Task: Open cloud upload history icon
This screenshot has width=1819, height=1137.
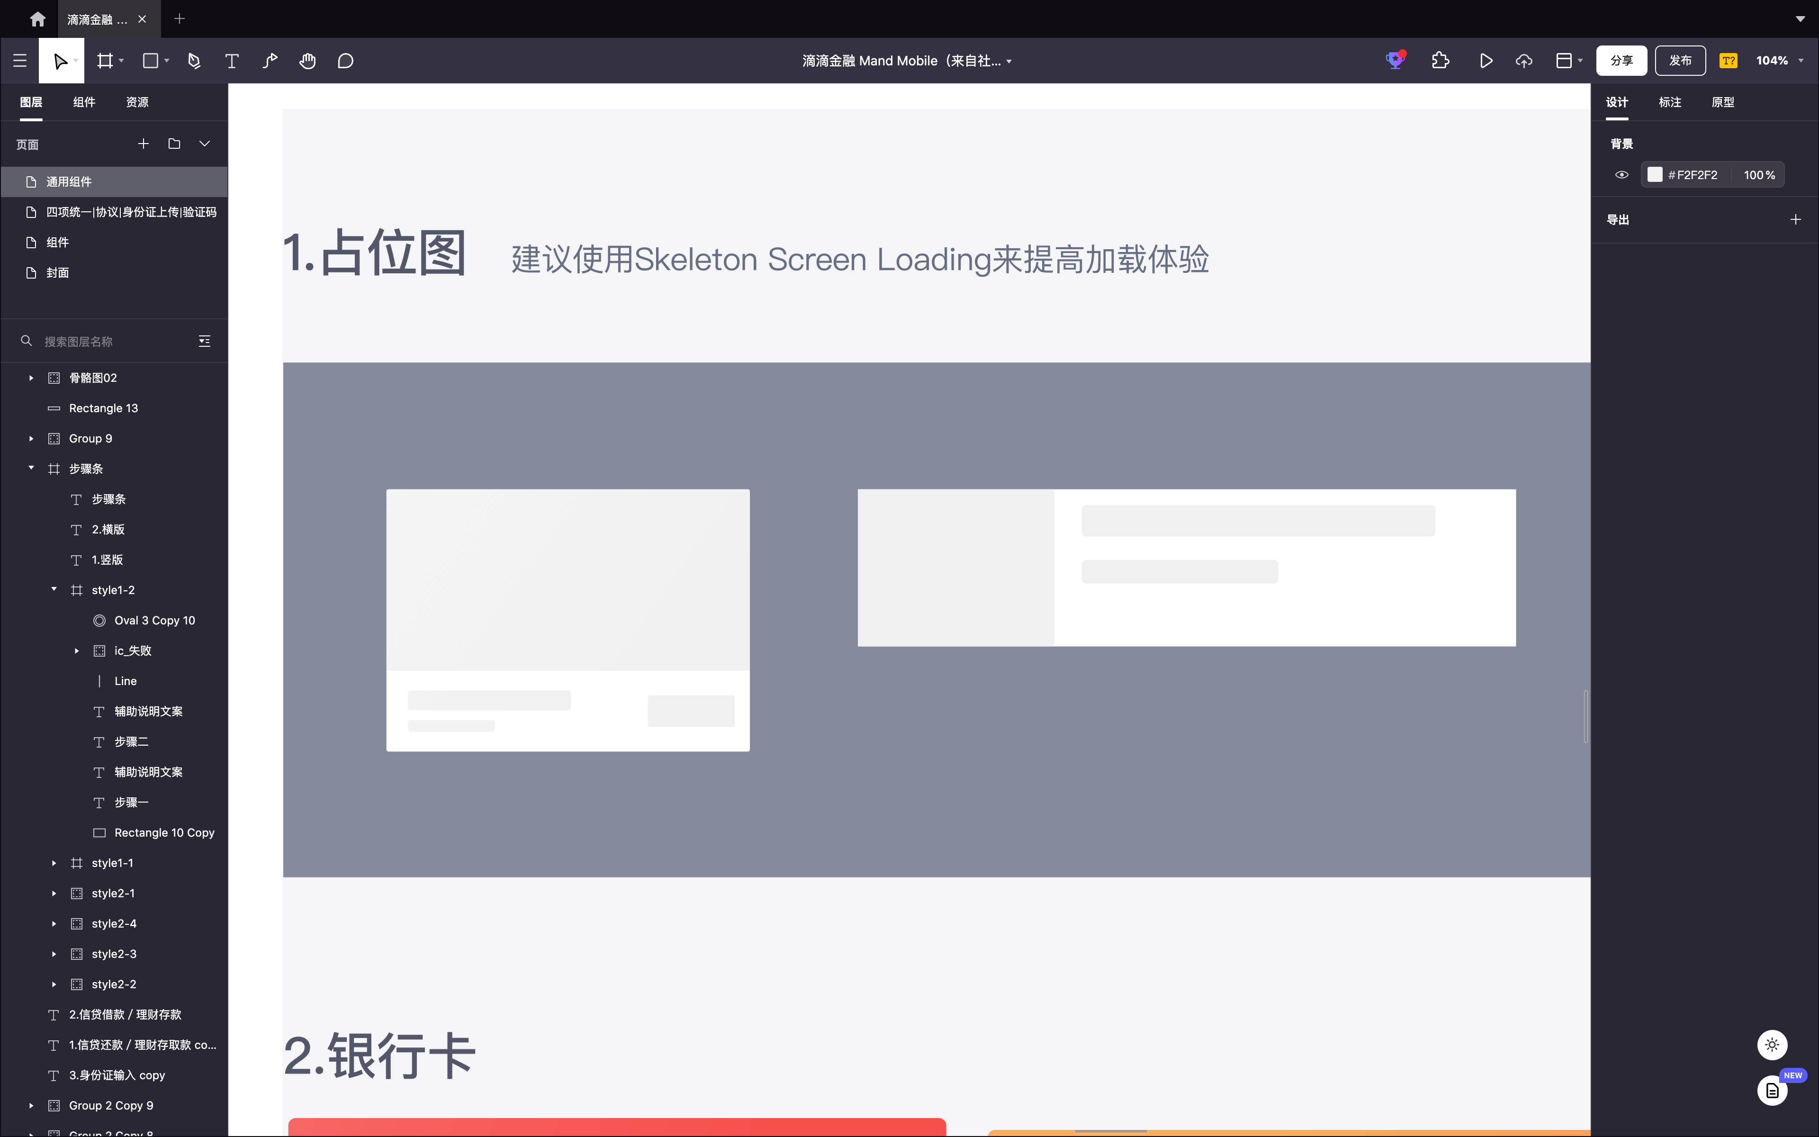Action: (1523, 61)
